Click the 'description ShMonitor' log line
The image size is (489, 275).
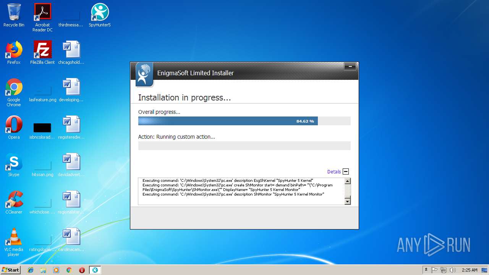233,194
